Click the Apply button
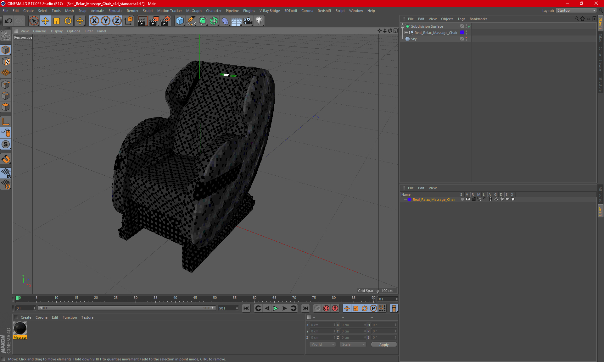604x362 pixels. click(384, 345)
